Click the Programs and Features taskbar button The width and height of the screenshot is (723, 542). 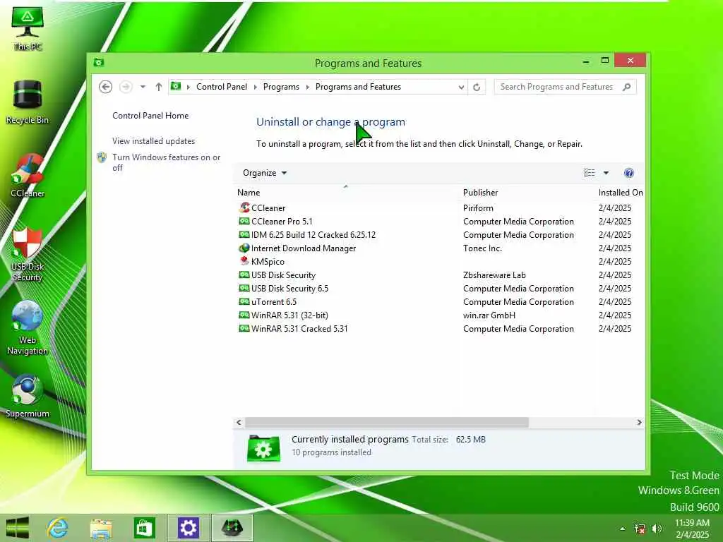(x=232, y=528)
